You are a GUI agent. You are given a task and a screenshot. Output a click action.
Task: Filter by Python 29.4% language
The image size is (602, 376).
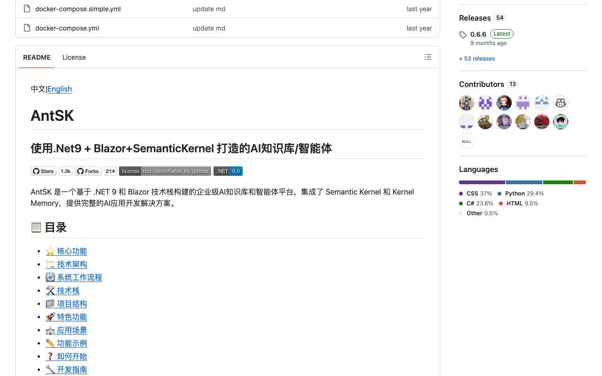(x=521, y=194)
